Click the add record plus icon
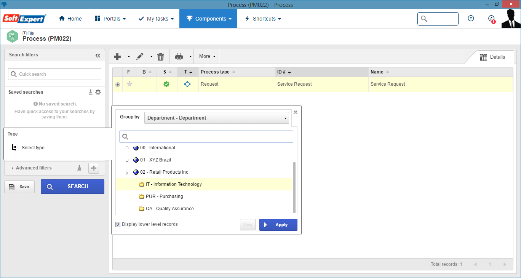Image resolution: width=521 pixels, height=278 pixels. 117,57
